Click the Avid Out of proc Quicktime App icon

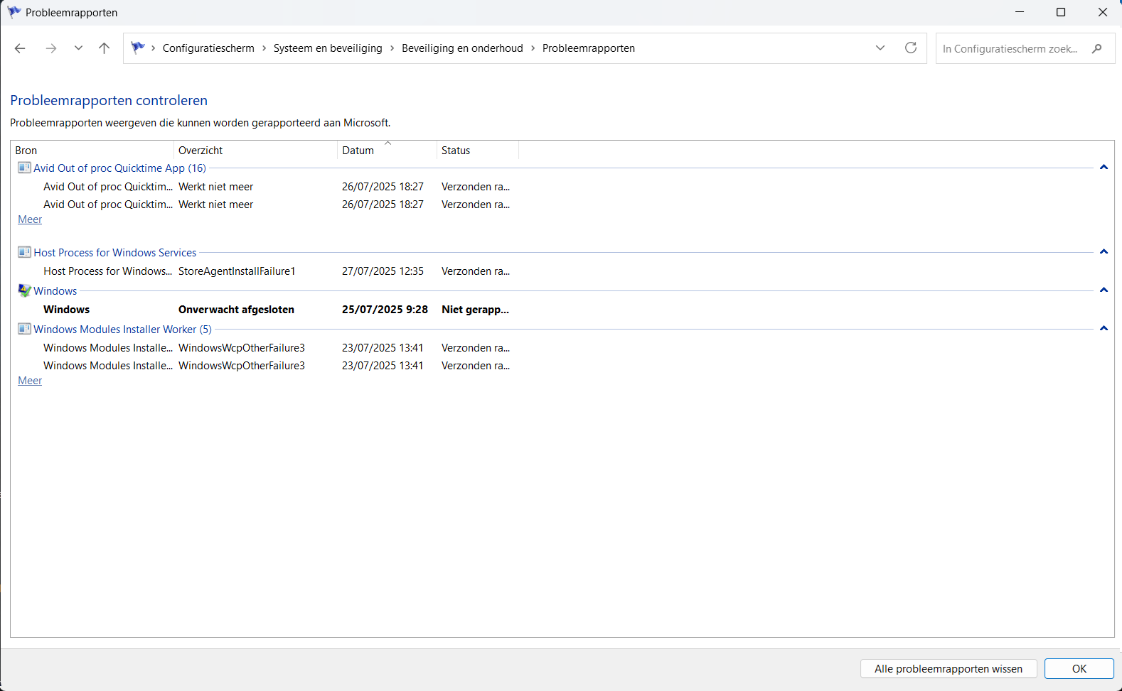click(24, 168)
